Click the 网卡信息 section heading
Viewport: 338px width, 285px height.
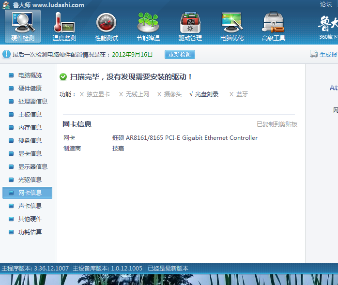click(77, 124)
